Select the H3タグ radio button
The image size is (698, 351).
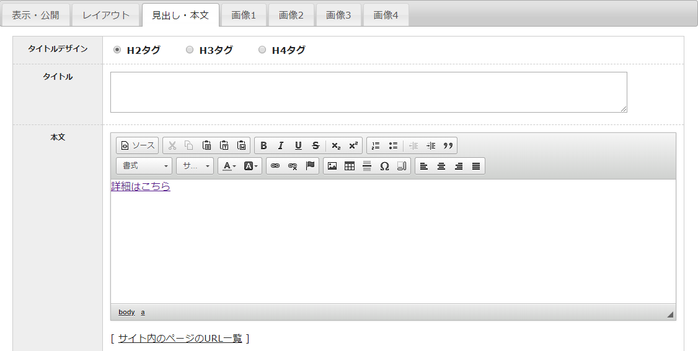point(190,50)
